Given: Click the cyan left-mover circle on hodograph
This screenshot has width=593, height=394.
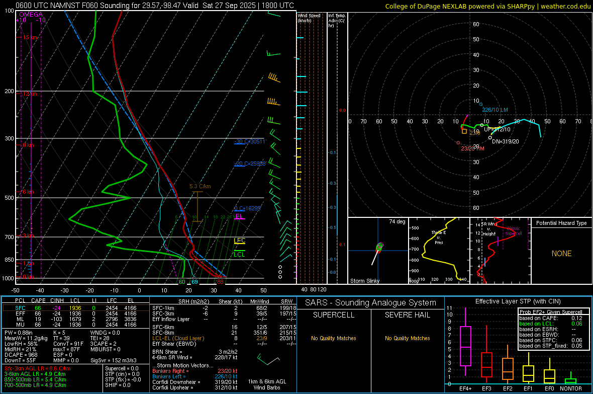Looking at the screenshot, I should [480, 104].
